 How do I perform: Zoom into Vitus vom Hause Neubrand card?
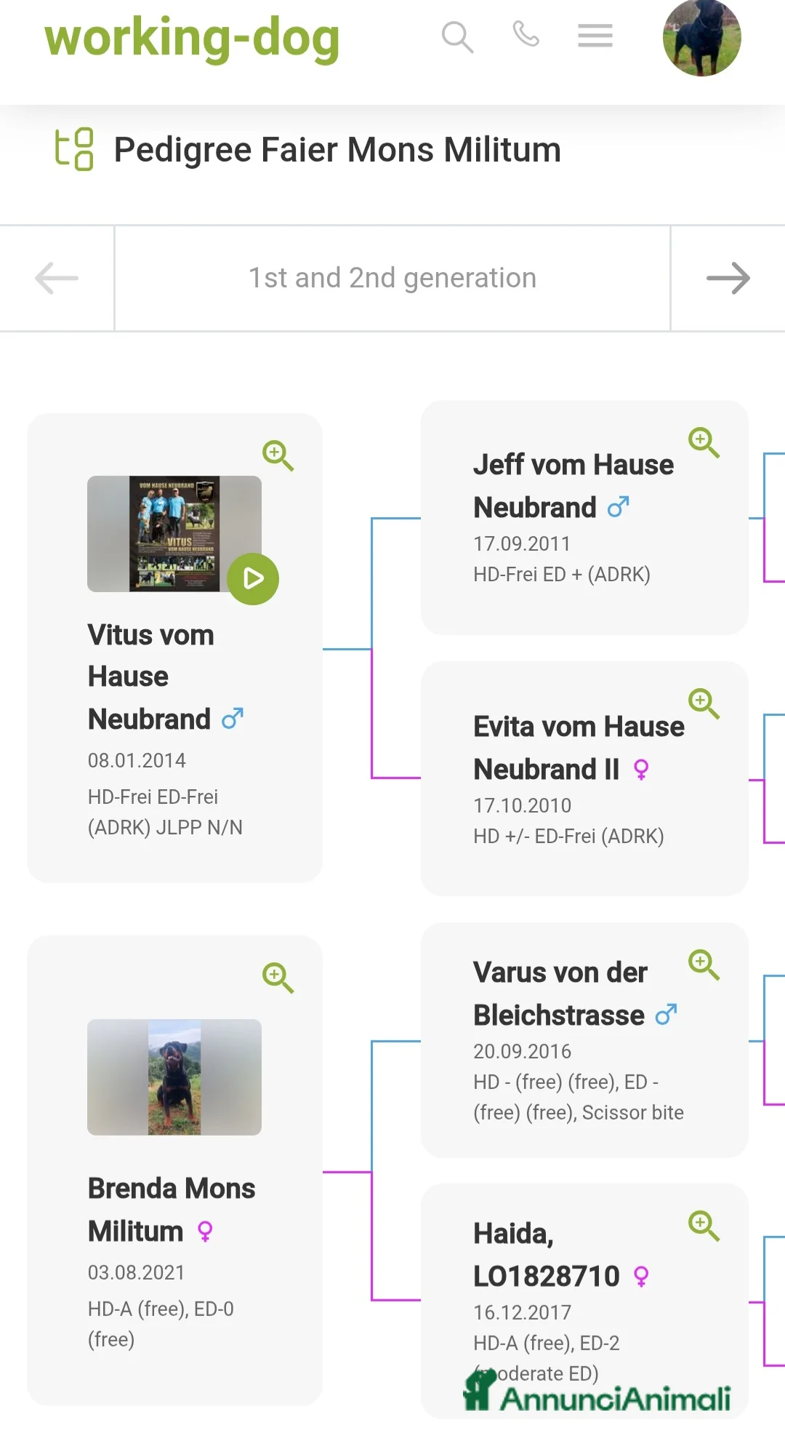click(278, 455)
